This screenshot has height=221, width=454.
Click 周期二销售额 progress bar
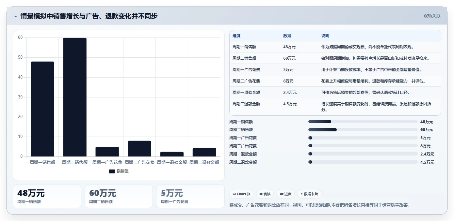[x=363, y=130]
